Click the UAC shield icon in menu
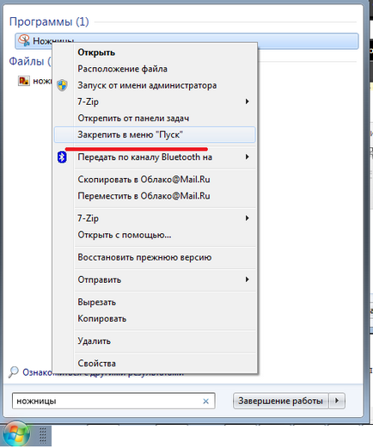Screen dimensions: 373x448 (62, 85)
